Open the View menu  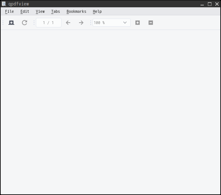click(40, 11)
